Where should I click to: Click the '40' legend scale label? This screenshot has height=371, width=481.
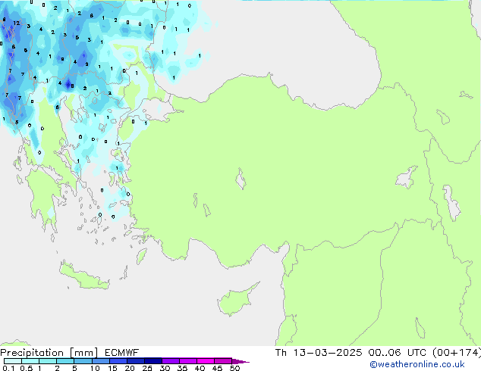(200, 368)
